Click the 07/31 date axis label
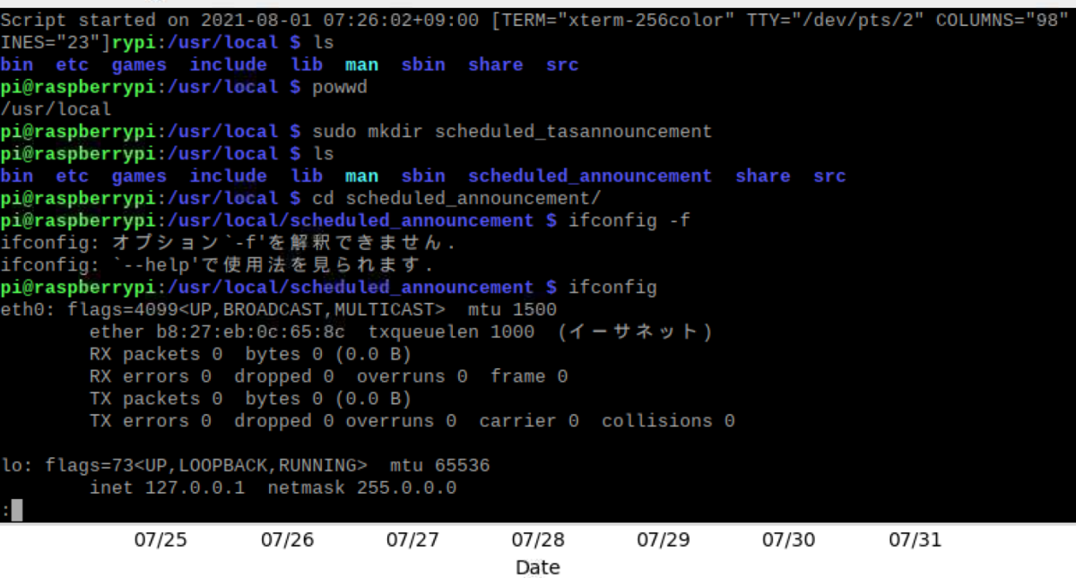 915,539
